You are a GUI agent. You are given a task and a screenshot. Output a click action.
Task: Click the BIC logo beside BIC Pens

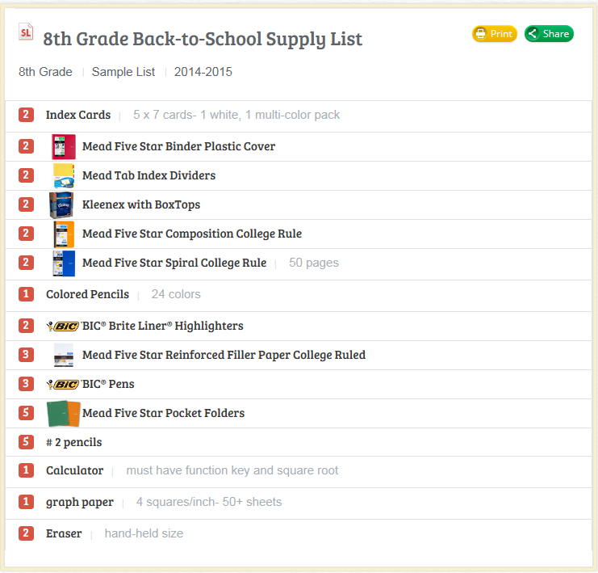[x=63, y=385]
